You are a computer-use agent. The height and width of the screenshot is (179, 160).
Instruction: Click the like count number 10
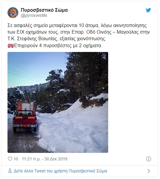click(16, 159)
